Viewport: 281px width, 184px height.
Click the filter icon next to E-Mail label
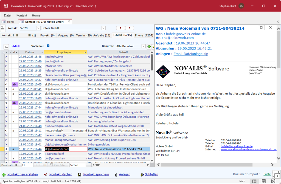pyautogui.click(x=6, y=46)
